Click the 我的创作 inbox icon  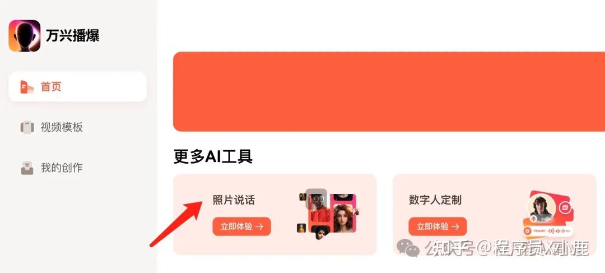(27, 168)
